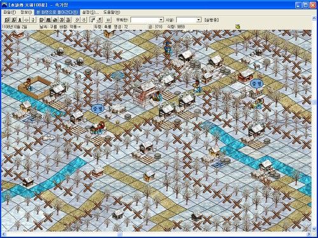This screenshot has height=238, width=318.
Task: Maximize the game window
Action: point(306,5)
